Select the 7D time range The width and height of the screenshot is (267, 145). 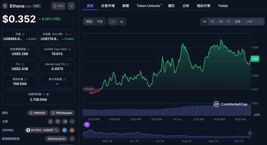(212, 22)
